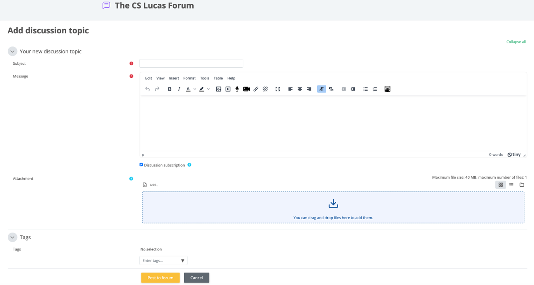Viewport: 534px width, 285px height.
Task: Open the Help menu in editor
Action: [231, 78]
